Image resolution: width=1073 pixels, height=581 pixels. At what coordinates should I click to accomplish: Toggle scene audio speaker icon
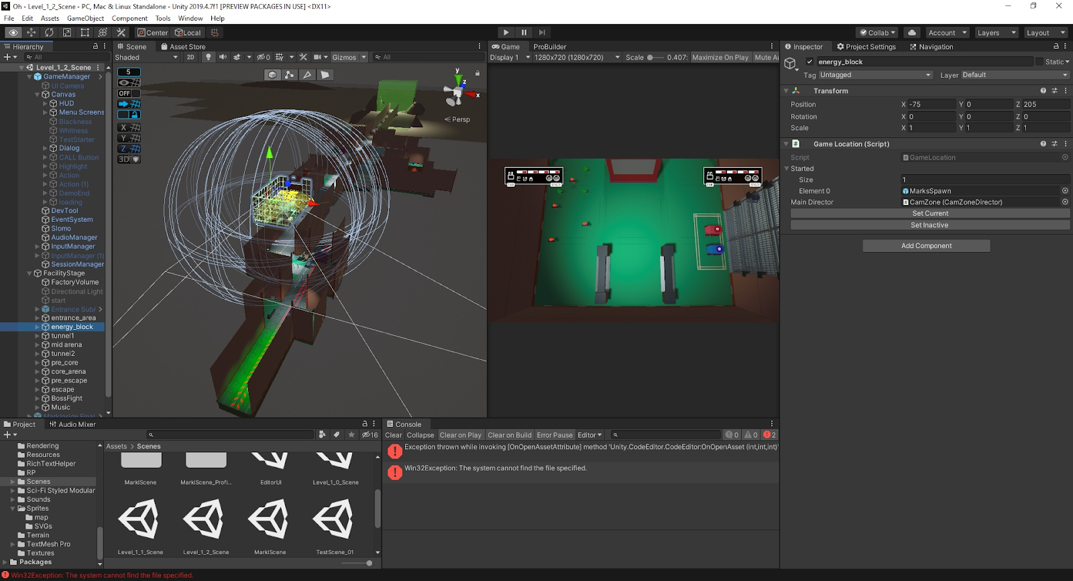(x=223, y=57)
